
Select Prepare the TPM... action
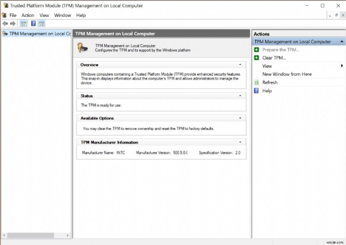click(x=281, y=50)
